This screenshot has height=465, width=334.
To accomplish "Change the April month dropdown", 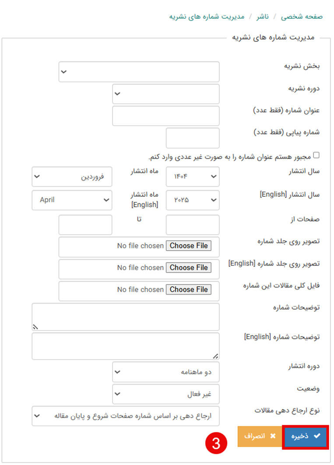I will pos(72,200).
